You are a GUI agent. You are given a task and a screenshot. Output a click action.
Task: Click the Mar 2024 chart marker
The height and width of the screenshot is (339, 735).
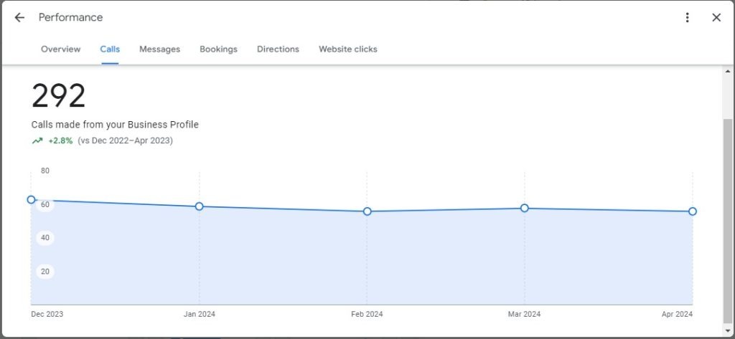click(x=525, y=208)
